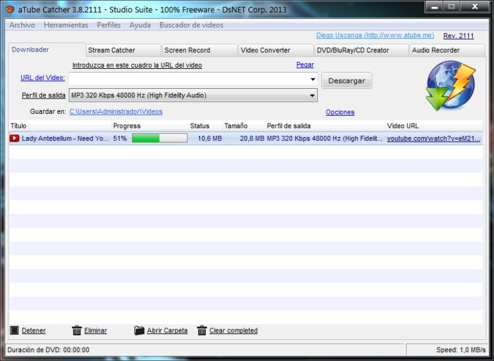The width and height of the screenshot is (494, 361).
Task: Select the Audio Recorder tab
Action: pos(447,50)
